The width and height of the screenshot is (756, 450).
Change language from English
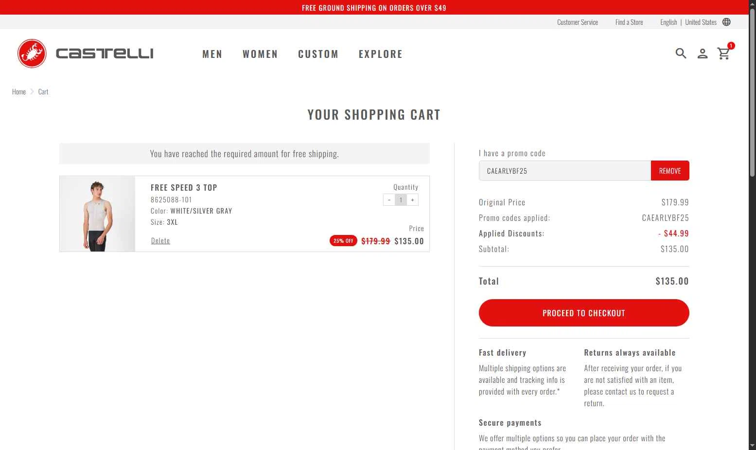(668, 22)
